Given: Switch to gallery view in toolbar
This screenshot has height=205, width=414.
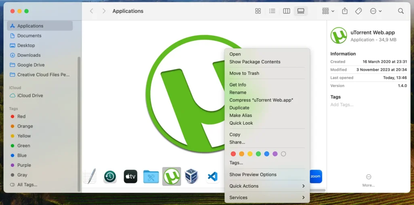Looking at the screenshot, I should coord(301,11).
